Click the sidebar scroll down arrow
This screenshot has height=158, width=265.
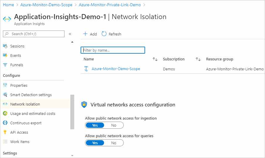72,156
